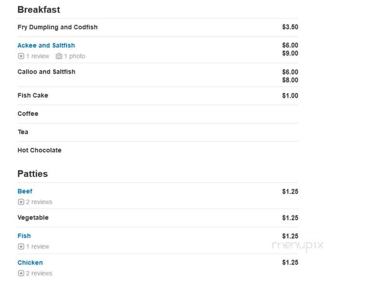Read the 2 reviews for Chicken patty
The image size is (384, 285).
tap(39, 273)
